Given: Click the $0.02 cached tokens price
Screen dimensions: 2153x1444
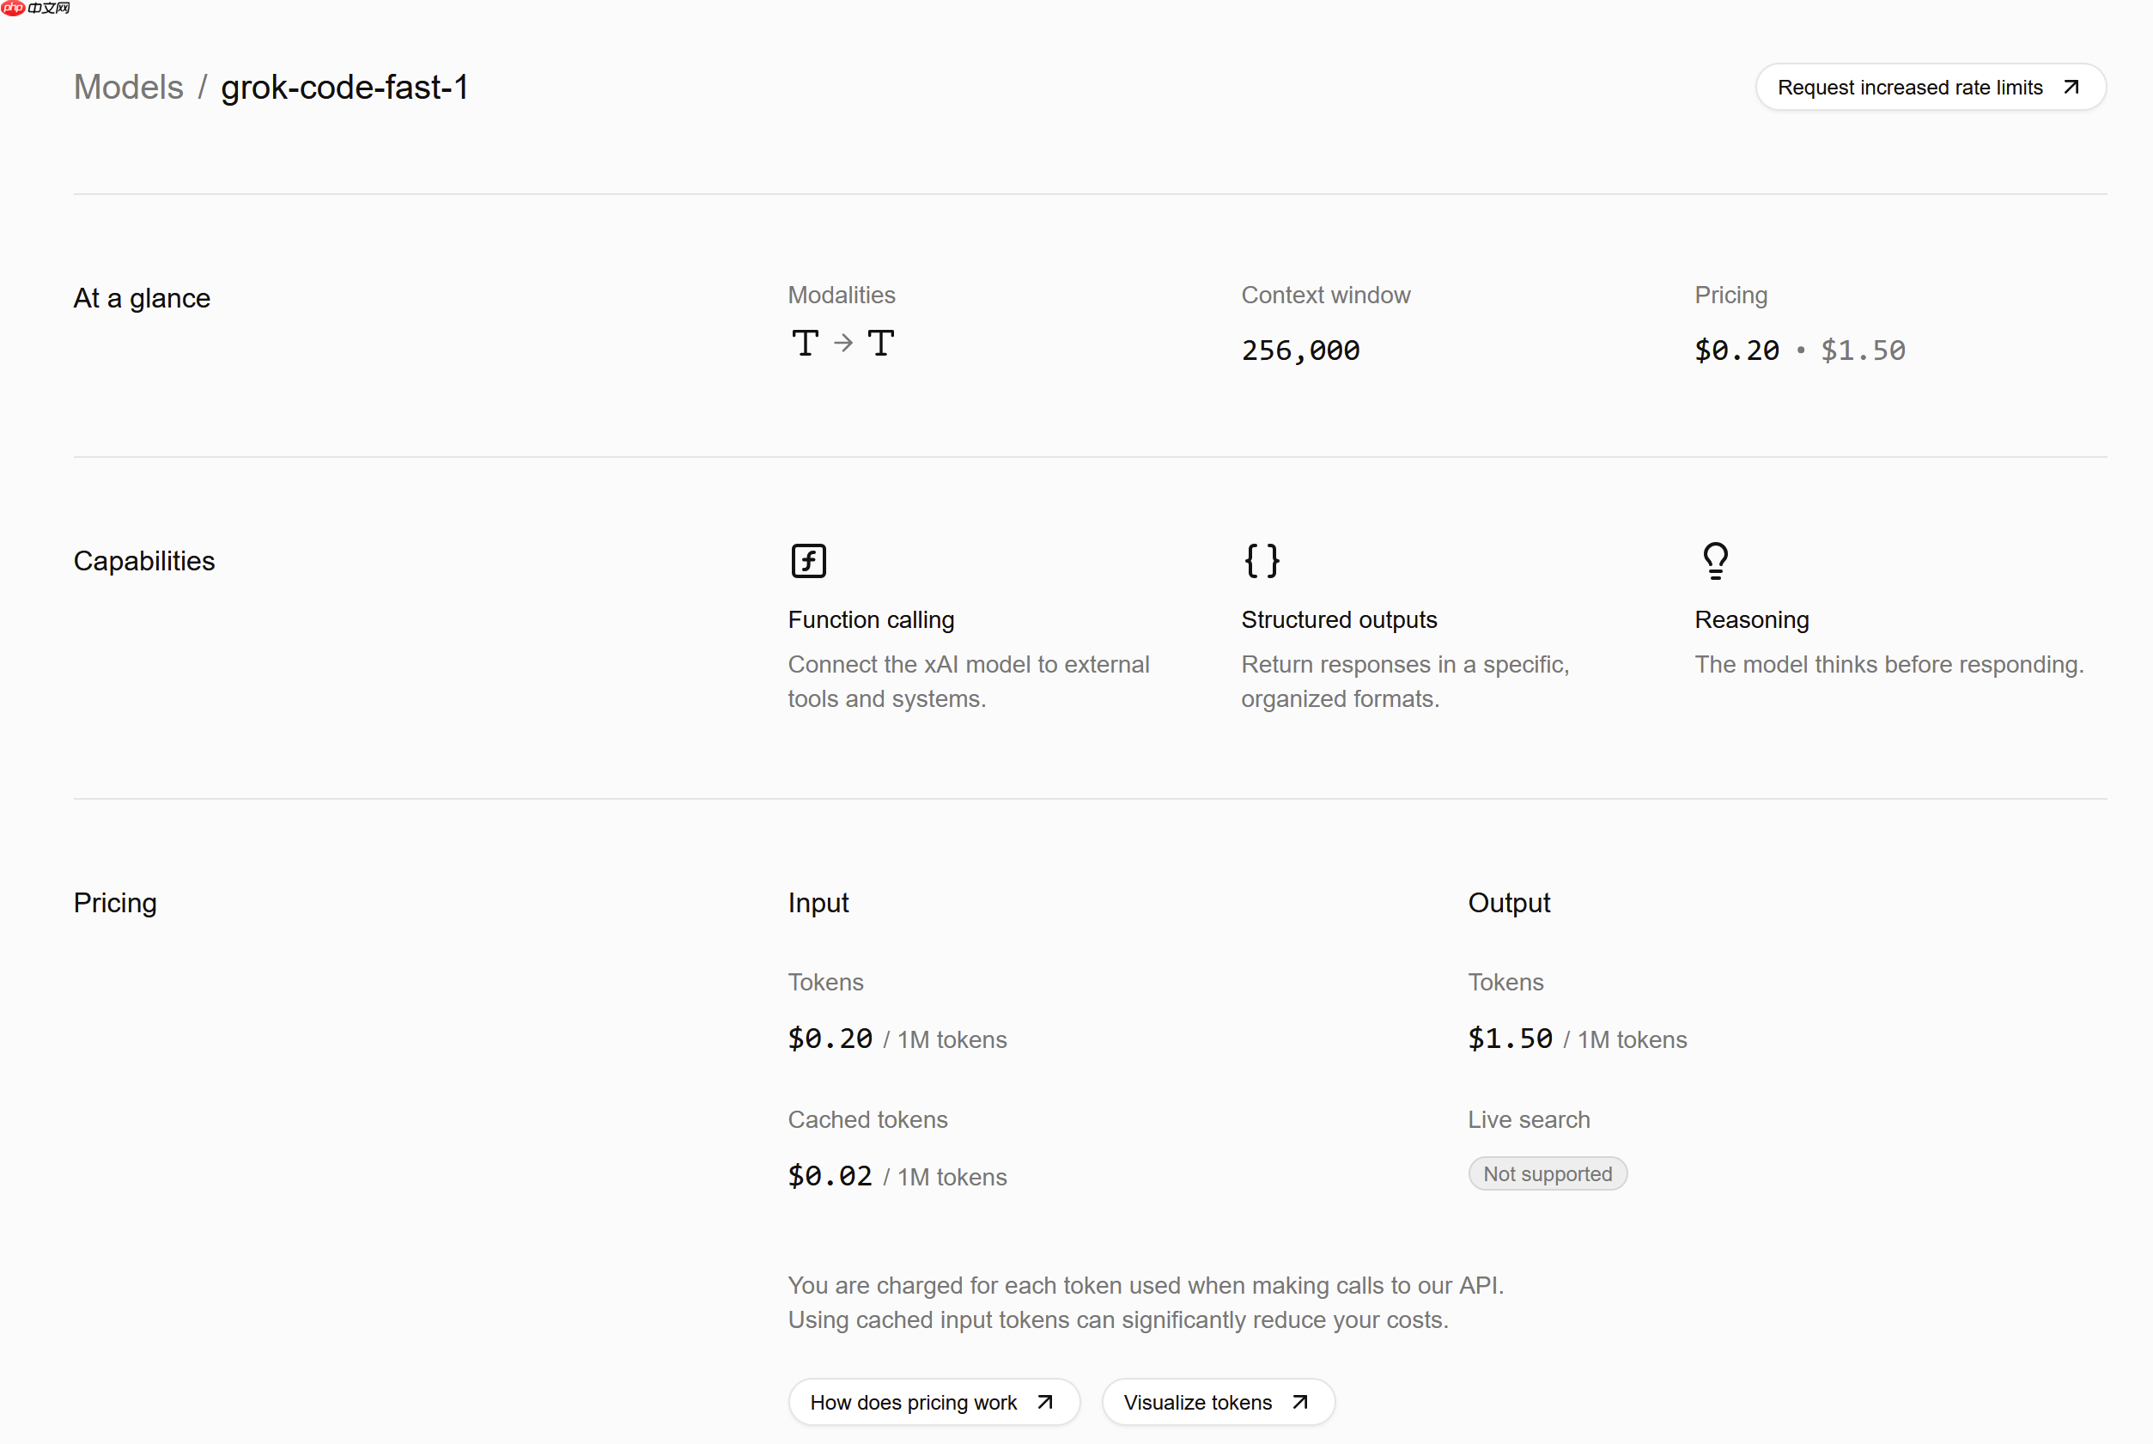Looking at the screenshot, I should point(830,1176).
